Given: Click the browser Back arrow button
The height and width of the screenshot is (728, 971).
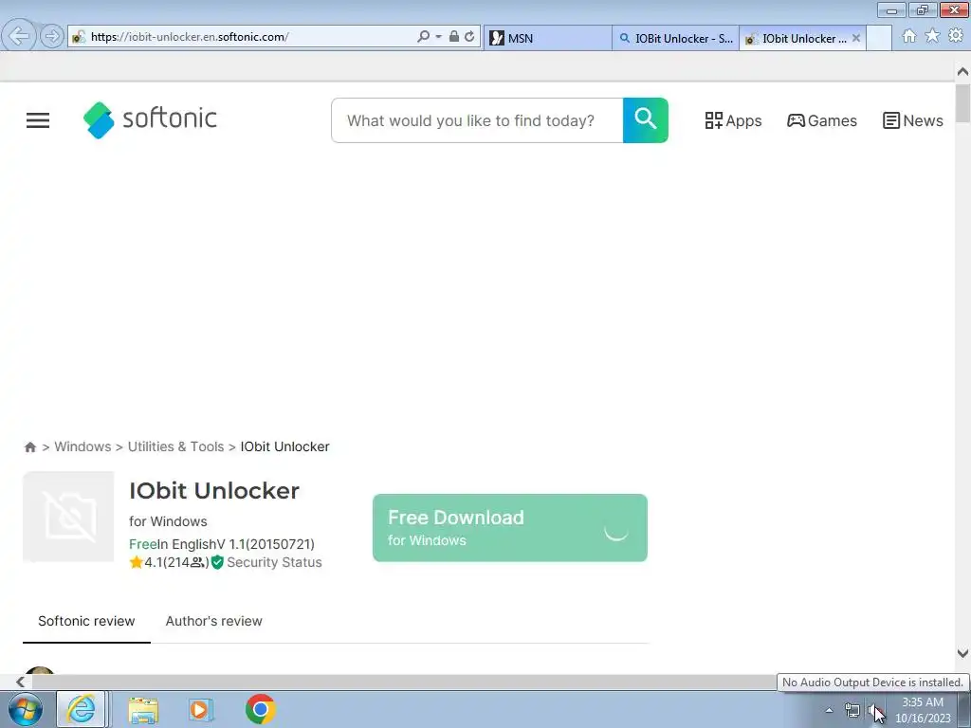Looking at the screenshot, I should click(19, 36).
